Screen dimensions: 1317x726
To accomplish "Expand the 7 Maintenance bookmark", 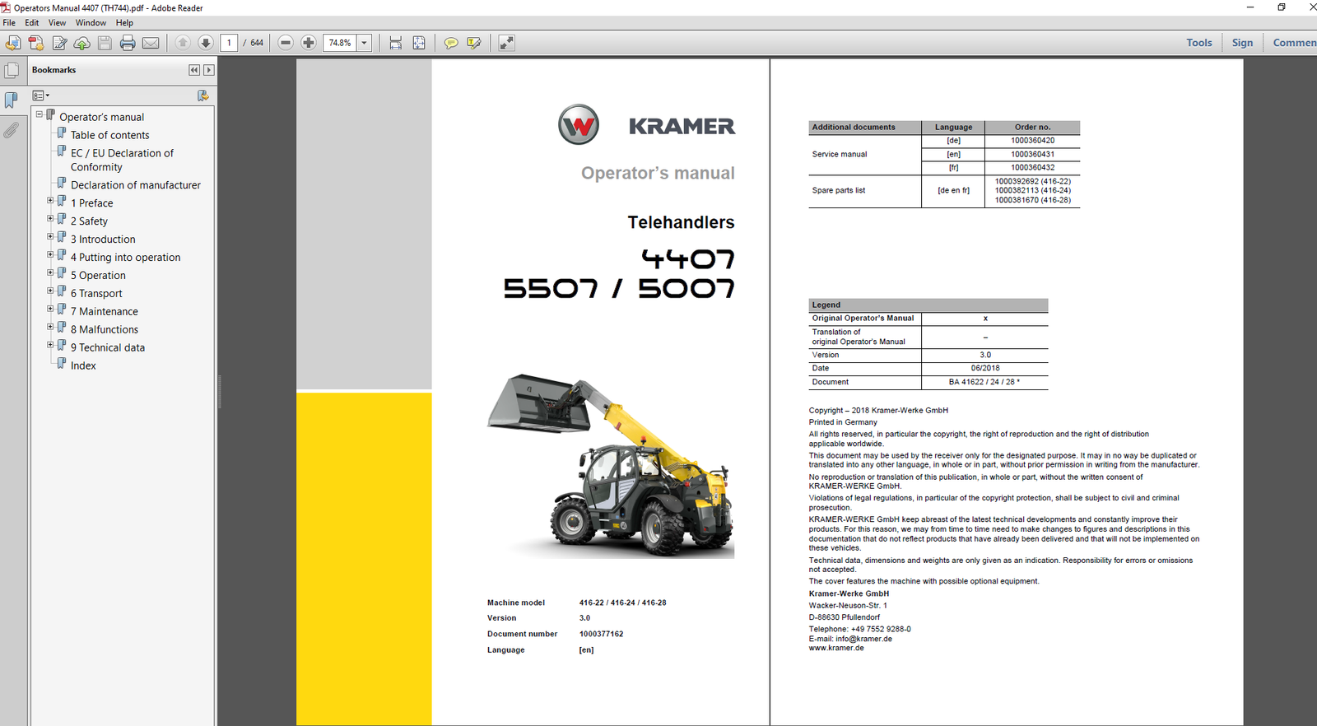I will (50, 309).
